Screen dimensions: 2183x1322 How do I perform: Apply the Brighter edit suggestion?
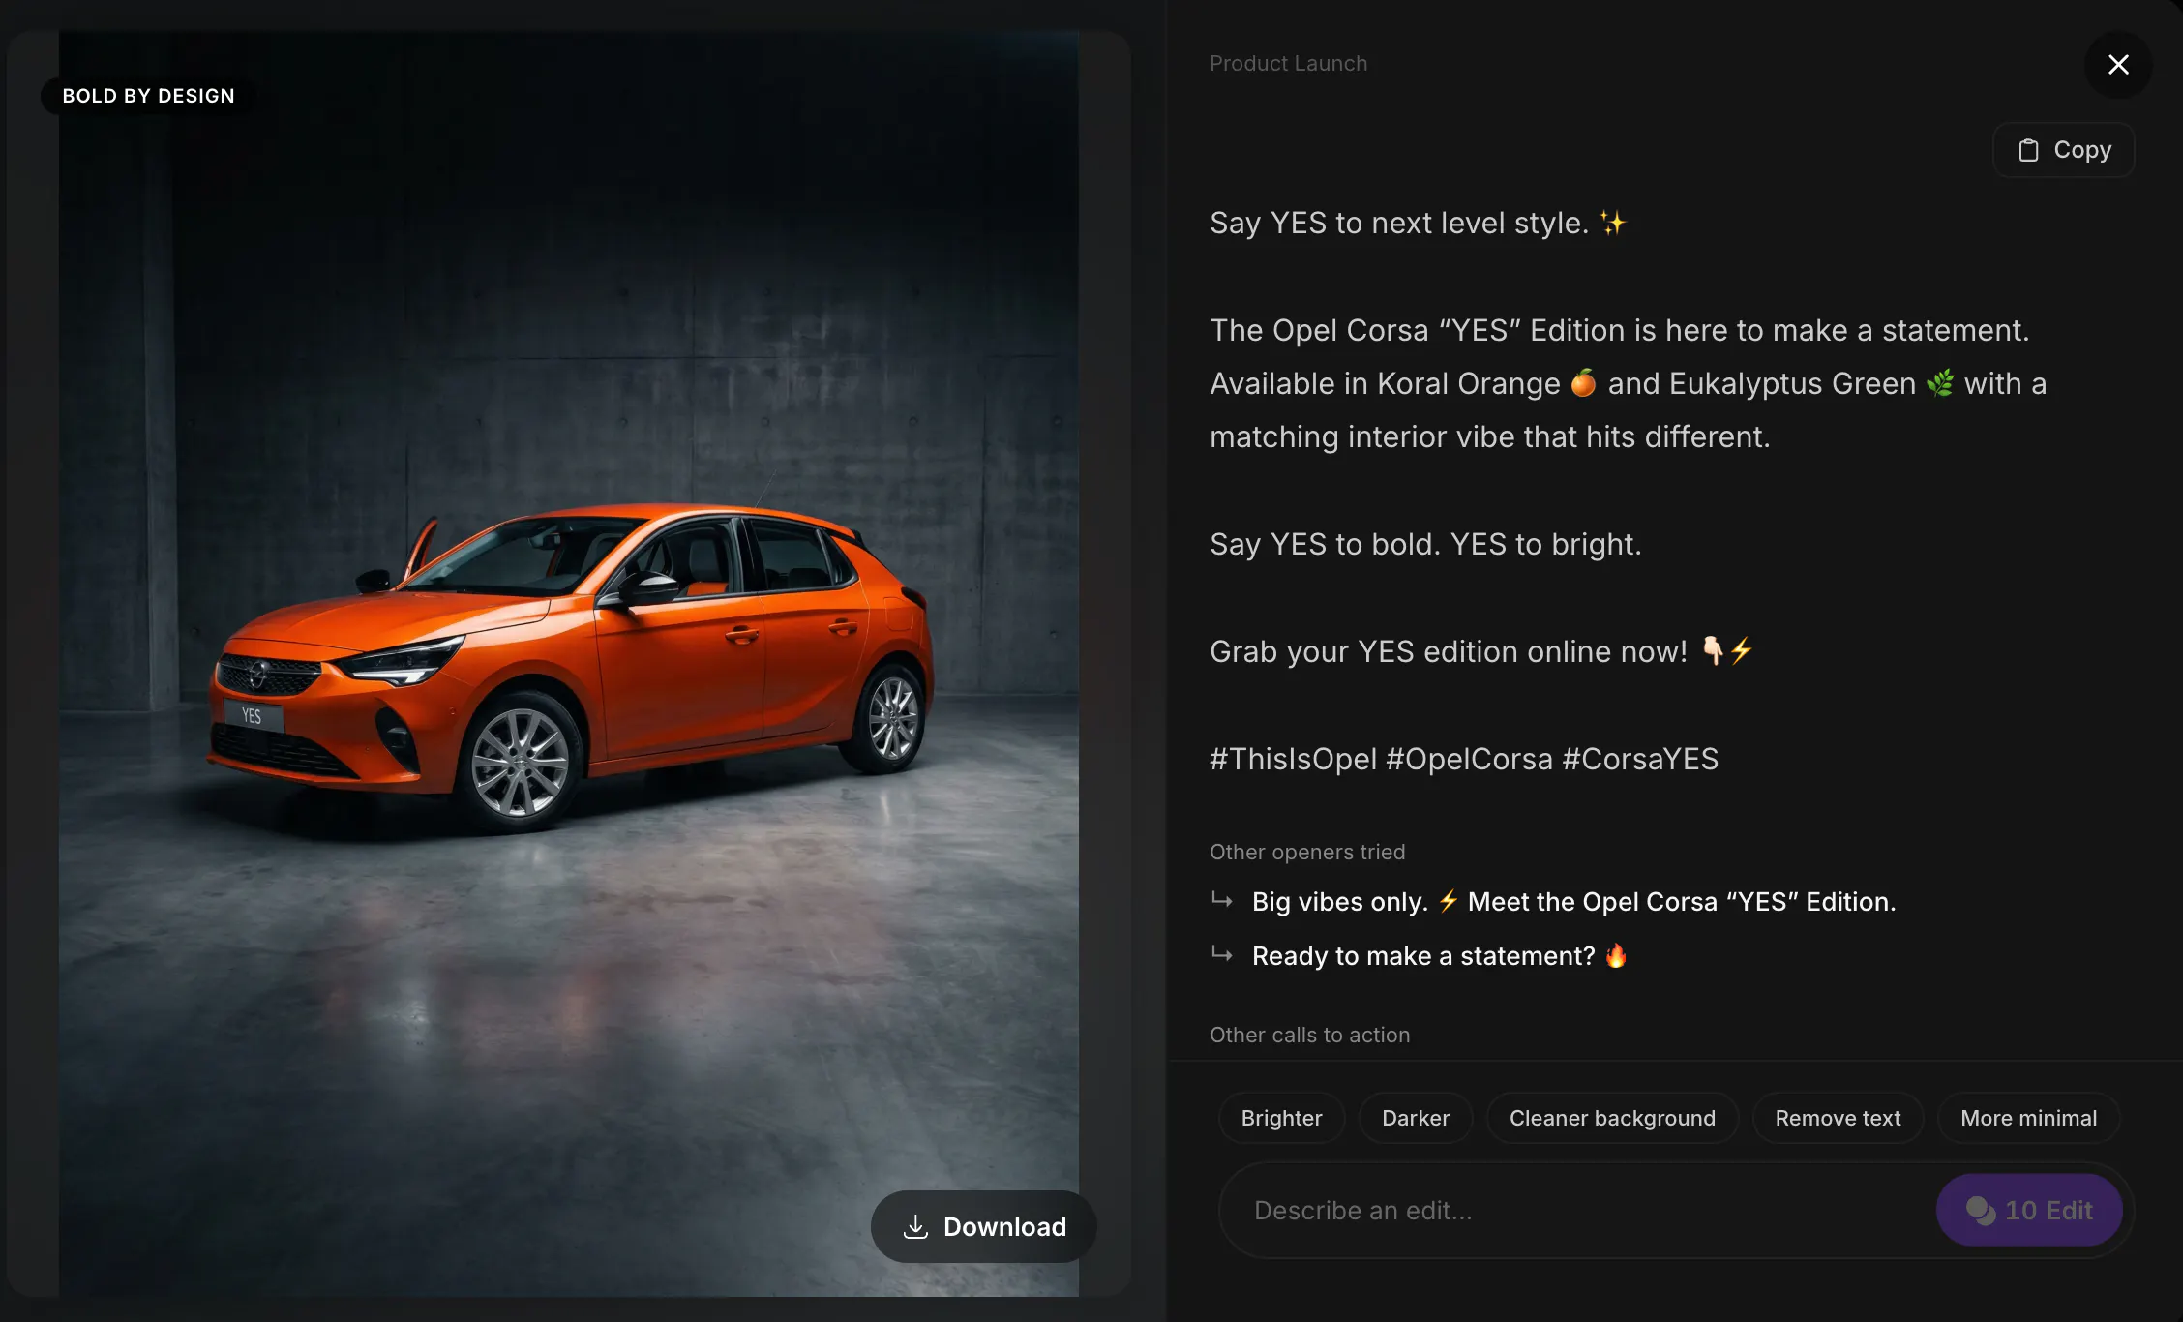[1281, 1118]
